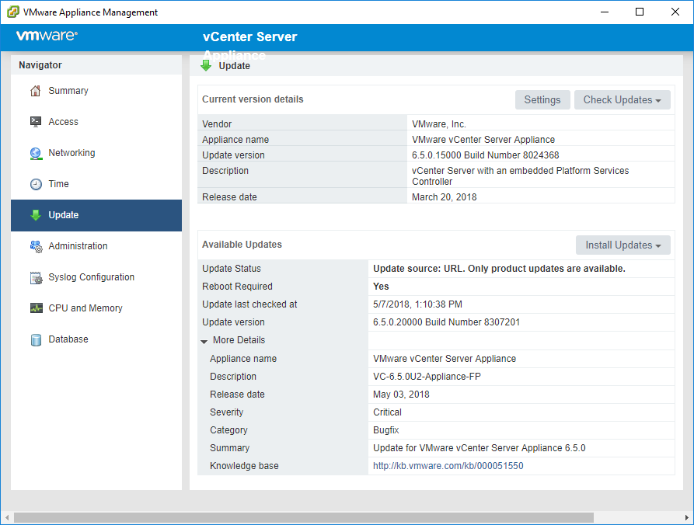Viewport: 694px width, 525px height.
Task: Click the 'Update Status' row label
Action: tap(232, 269)
